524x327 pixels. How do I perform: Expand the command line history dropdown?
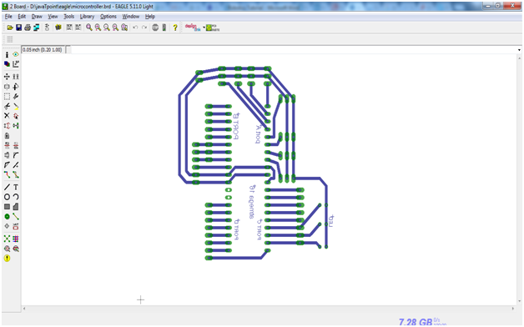[519, 50]
